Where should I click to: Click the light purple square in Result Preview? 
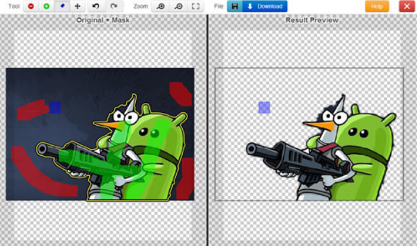264,108
